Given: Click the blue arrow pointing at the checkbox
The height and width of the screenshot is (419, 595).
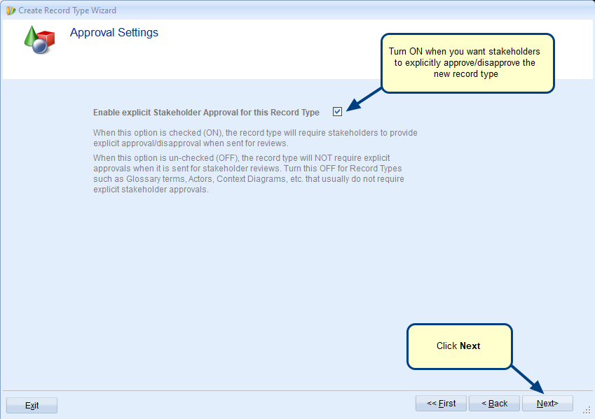Looking at the screenshot, I should point(362,101).
